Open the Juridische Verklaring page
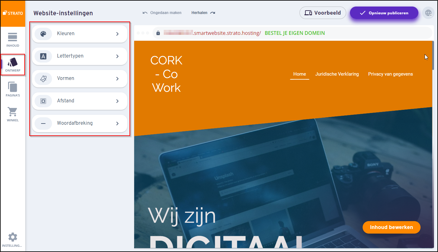This screenshot has height=252, width=438. [337, 74]
